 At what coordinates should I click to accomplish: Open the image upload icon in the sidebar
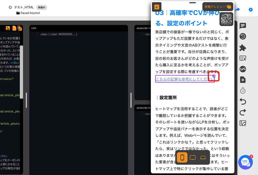pyautogui.click(x=243, y=123)
